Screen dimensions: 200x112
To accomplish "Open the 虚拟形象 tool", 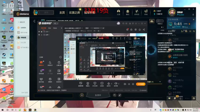I will click(x=41, y=80).
